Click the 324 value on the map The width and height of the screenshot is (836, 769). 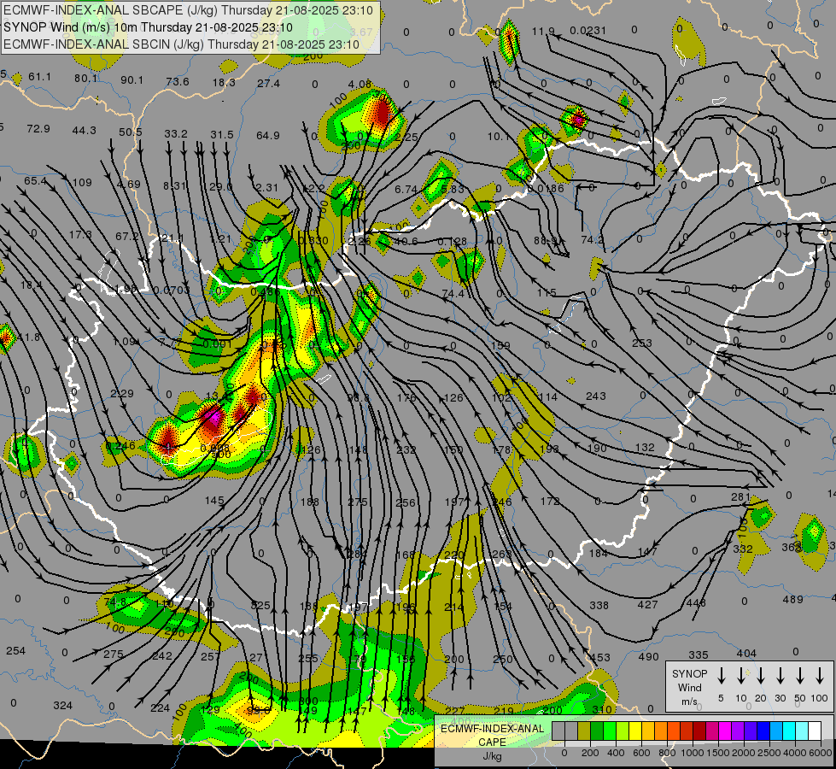(x=62, y=705)
